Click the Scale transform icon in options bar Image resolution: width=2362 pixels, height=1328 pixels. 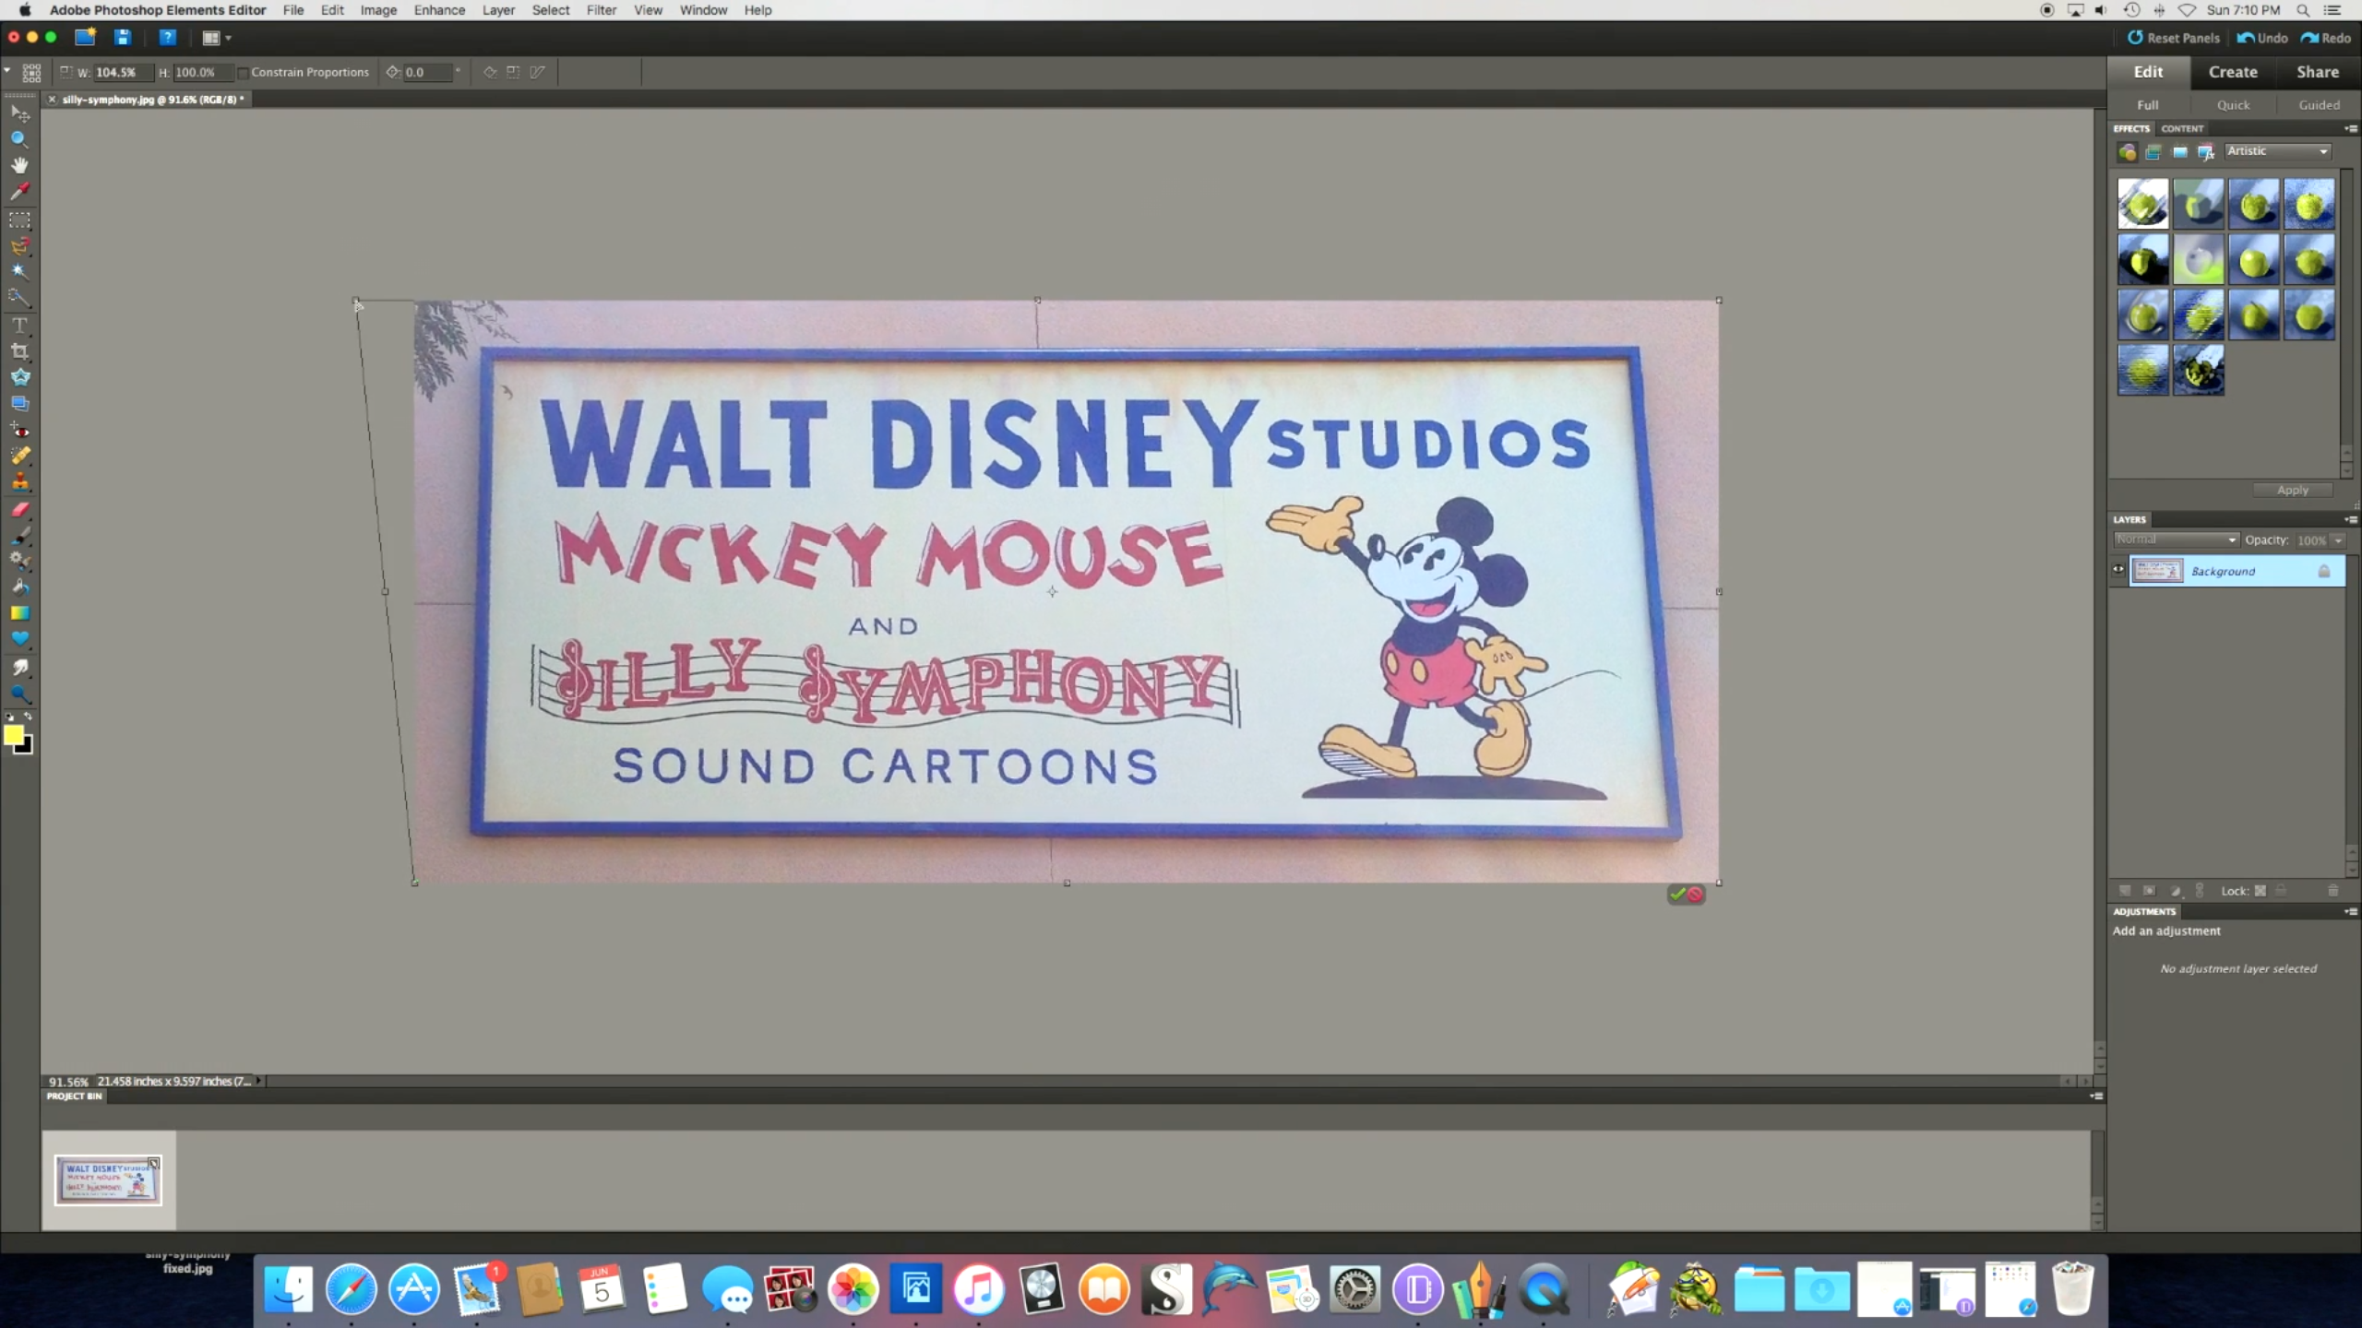click(513, 72)
